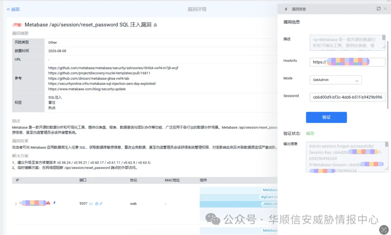The image size is (391, 235).
Task: Click the securityonline.info reference URL
Action: point(102,83)
